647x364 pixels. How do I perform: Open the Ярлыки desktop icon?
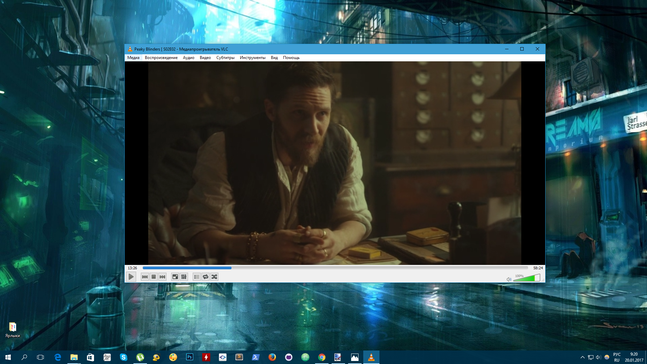tap(12, 330)
